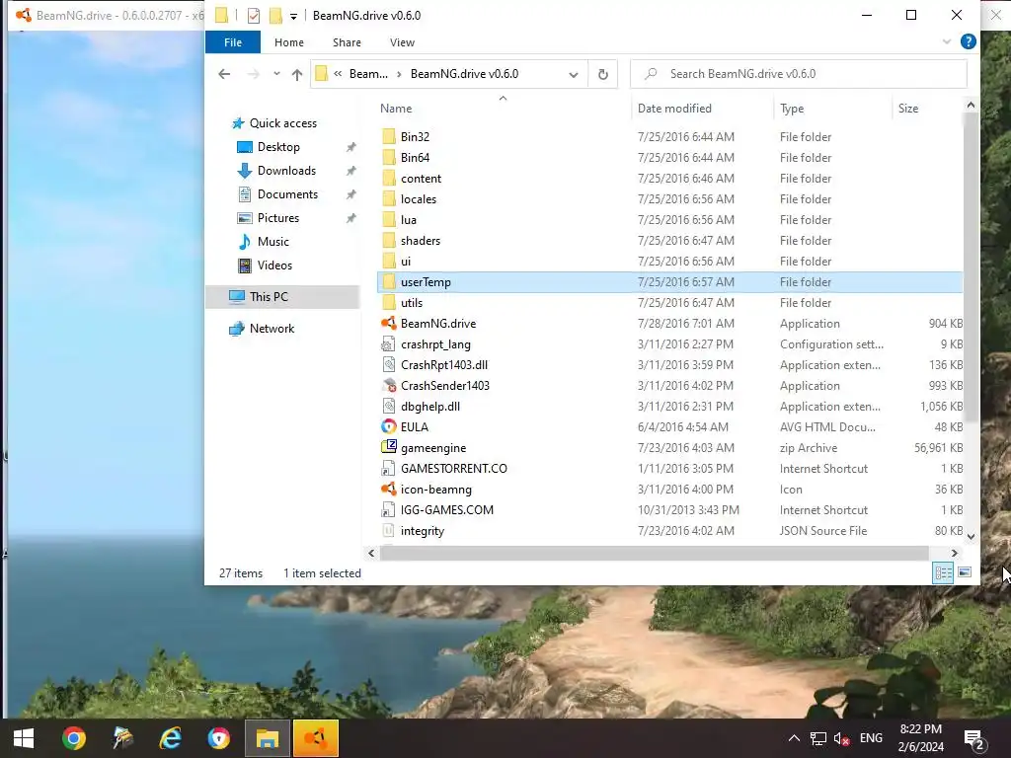
Task: Open Pictures in the navigation pane
Action: click(x=277, y=218)
